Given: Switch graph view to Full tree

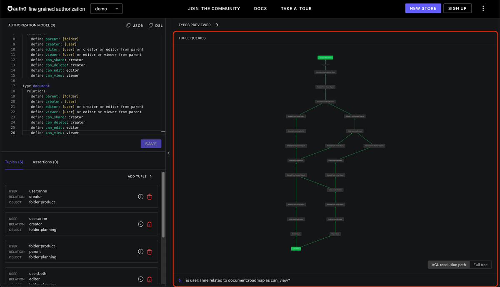Looking at the screenshot, I should [480, 265].
